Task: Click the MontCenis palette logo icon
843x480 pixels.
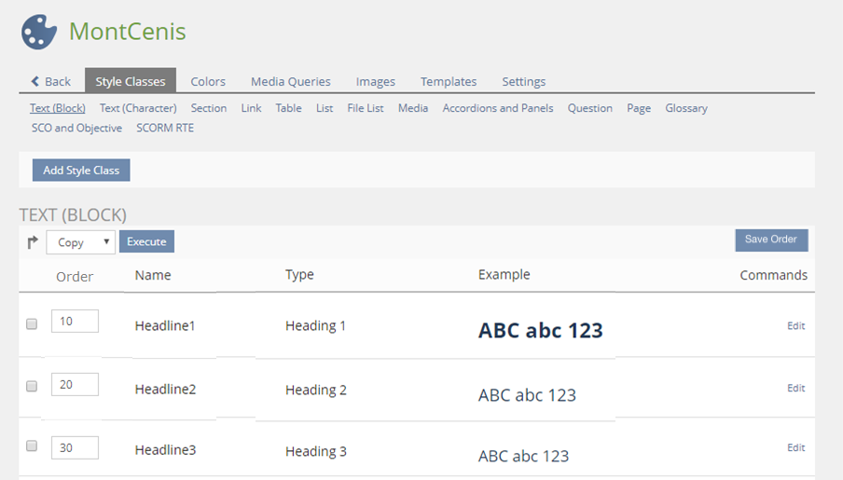Action: pyautogui.click(x=39, y=32)
